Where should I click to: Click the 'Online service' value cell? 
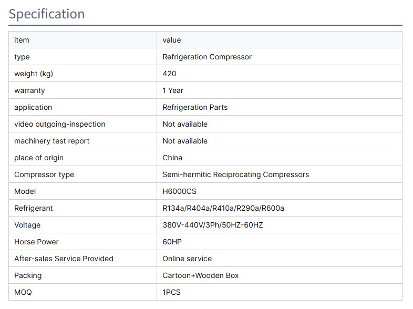(x=187, y=259)
